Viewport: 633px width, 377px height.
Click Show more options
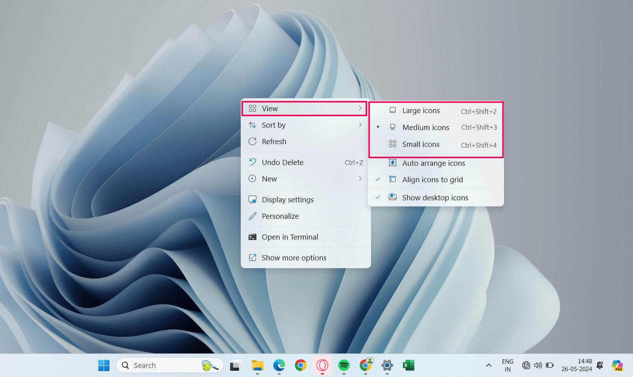pos(294,258)
